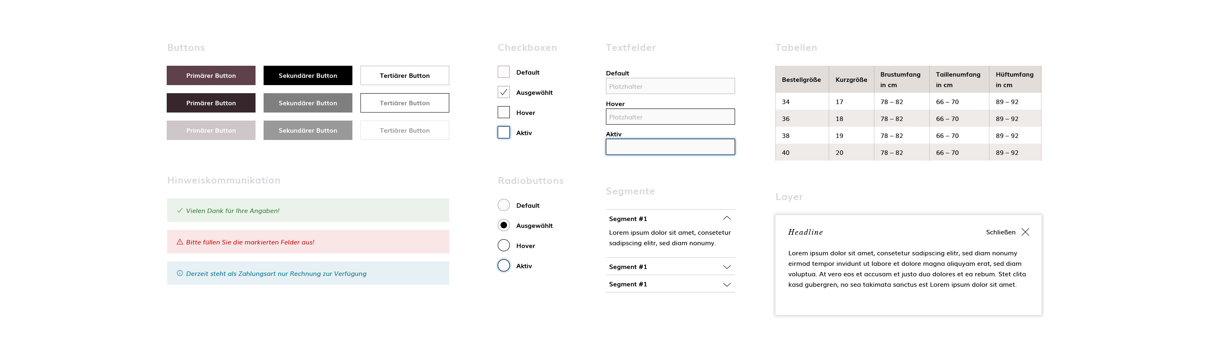Click the X icon in the Layer dialog

click(x=1025, y=232)
